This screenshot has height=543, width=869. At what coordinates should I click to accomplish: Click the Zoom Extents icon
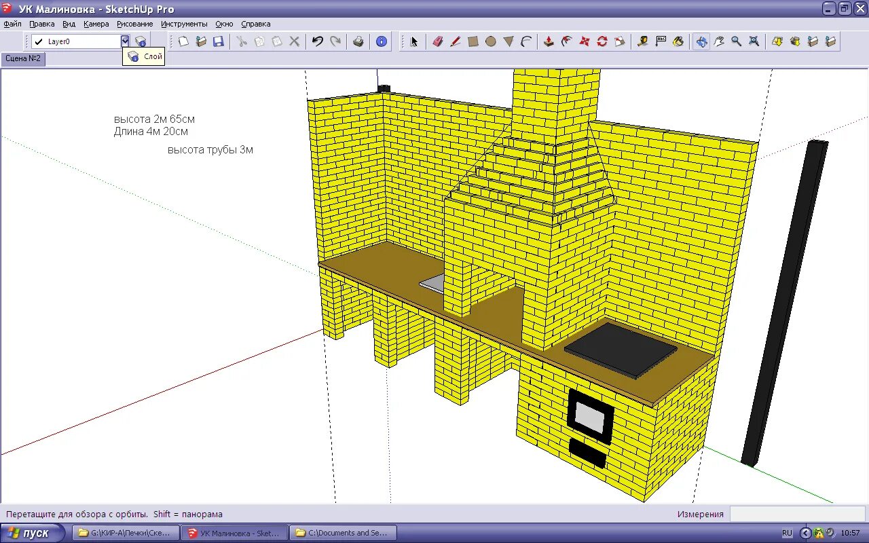pos(754,41)
